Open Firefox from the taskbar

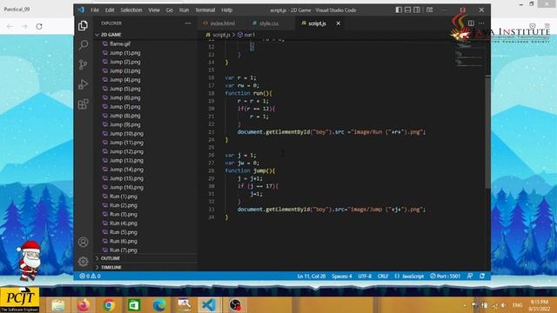click(84, 305)
